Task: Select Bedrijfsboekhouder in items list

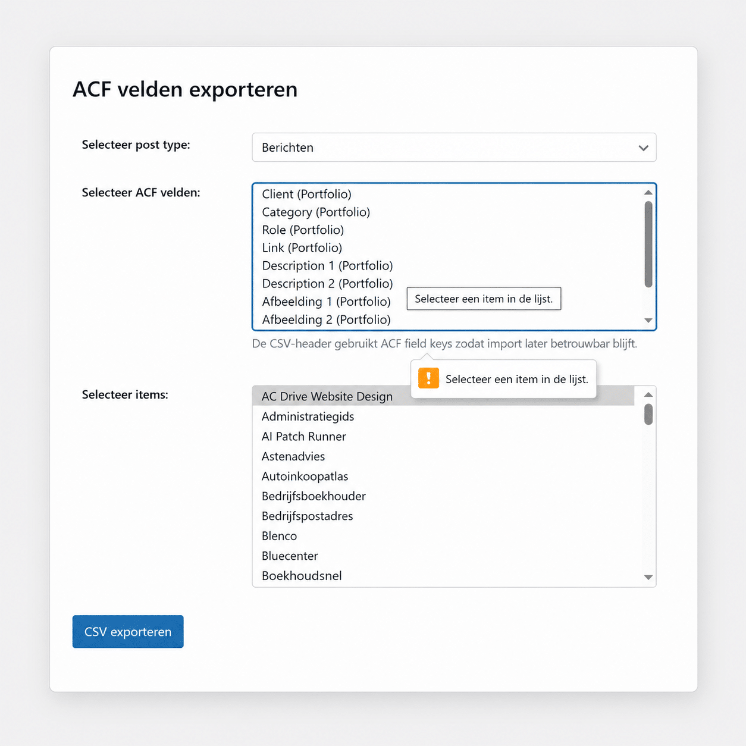Action: [314, 496]
